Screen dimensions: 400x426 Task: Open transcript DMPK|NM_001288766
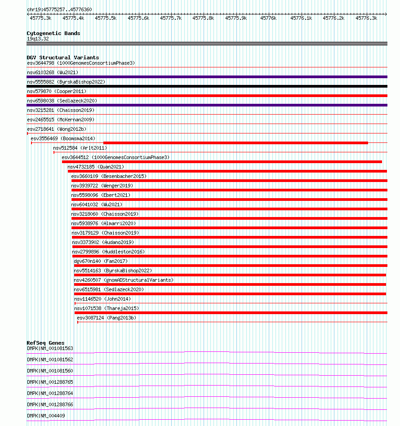(50, 404)
